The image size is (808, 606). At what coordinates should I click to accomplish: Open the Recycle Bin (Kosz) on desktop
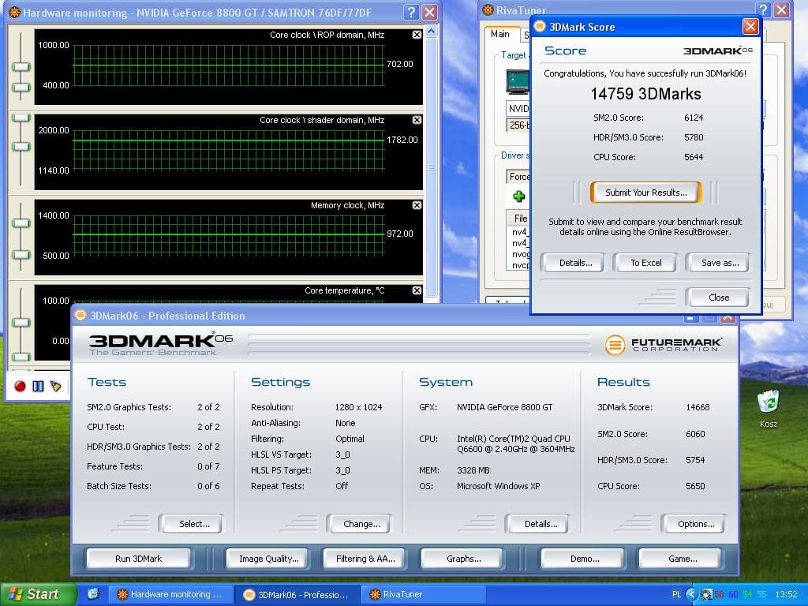(768, 403)
